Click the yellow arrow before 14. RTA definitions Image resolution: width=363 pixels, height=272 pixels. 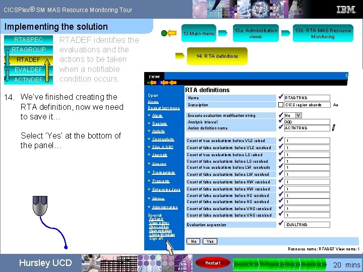(x=180, y=56)
